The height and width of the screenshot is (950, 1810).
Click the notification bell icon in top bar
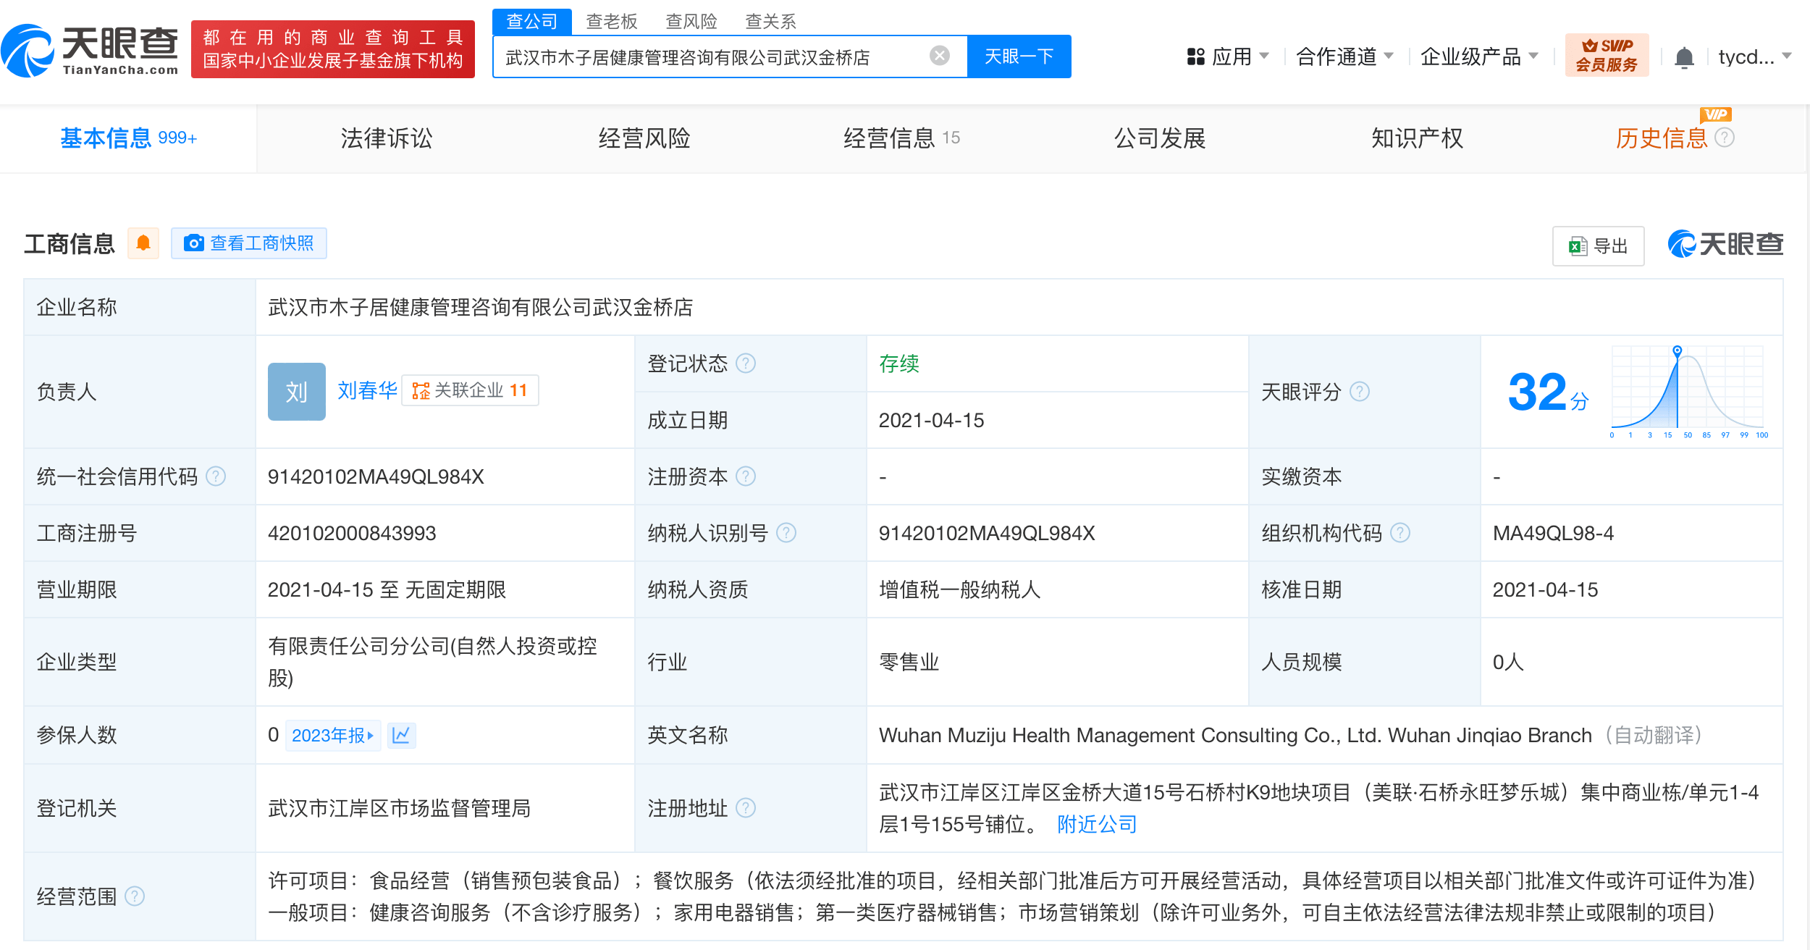1685,56
